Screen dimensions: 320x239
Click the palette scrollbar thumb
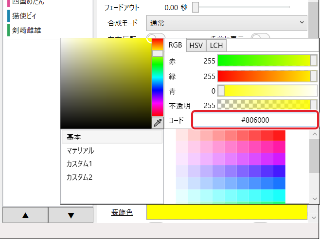tap(314, 156)
